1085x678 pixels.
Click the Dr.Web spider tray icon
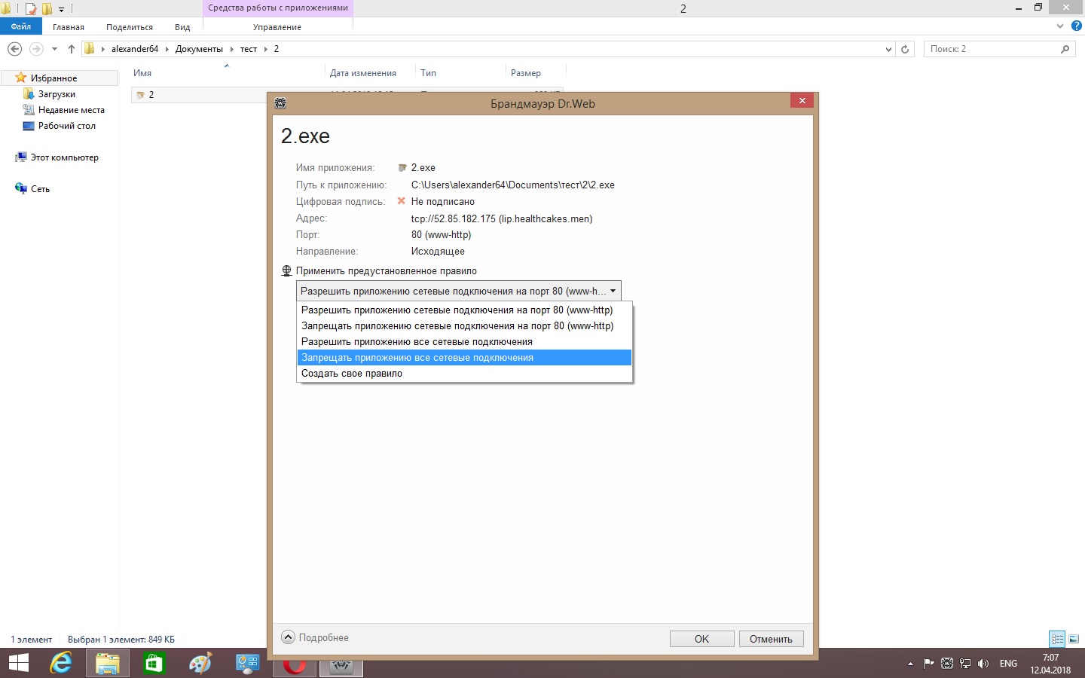947,664
